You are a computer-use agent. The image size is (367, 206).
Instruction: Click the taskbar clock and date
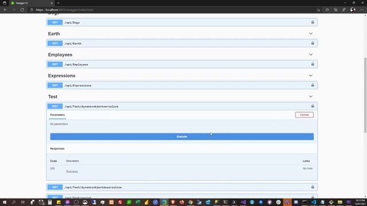(360, 202)
